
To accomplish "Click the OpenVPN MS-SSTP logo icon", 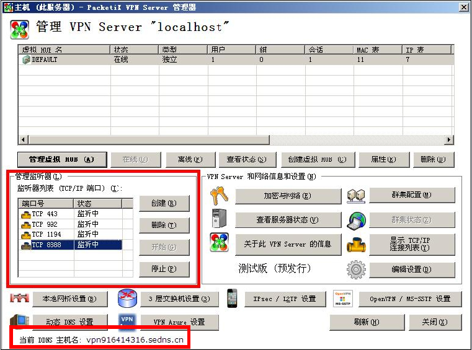I will point(343,299).
